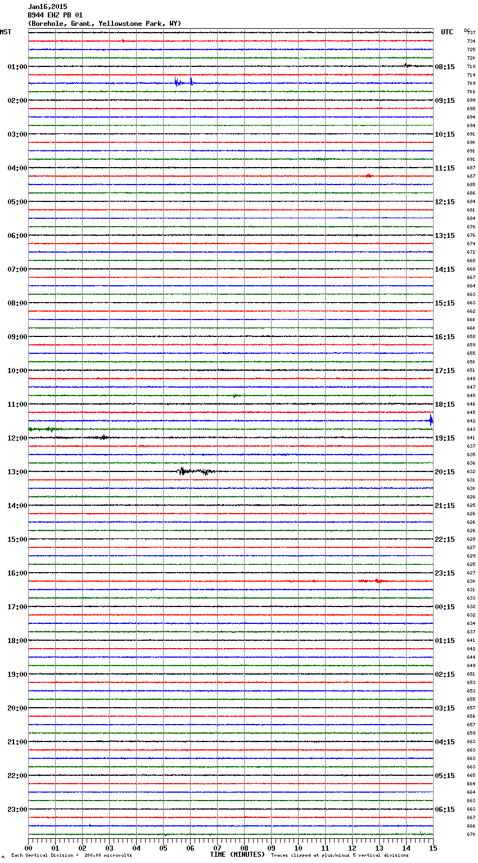
Task: Click the 23:15 UTC time label
Action: [445, 573]
